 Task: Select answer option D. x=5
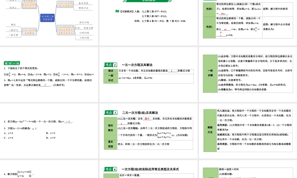tap(51, 138)
